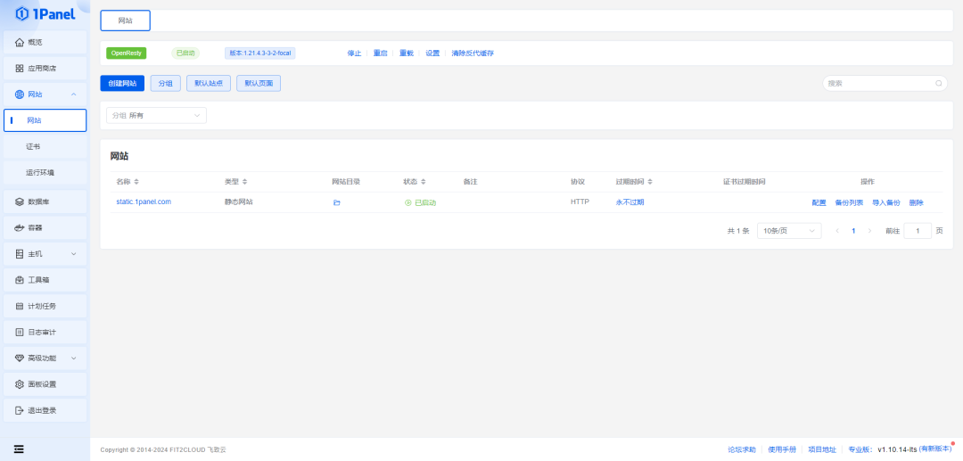
Task: Go to next page arrow
Action: tap(869, 231)
